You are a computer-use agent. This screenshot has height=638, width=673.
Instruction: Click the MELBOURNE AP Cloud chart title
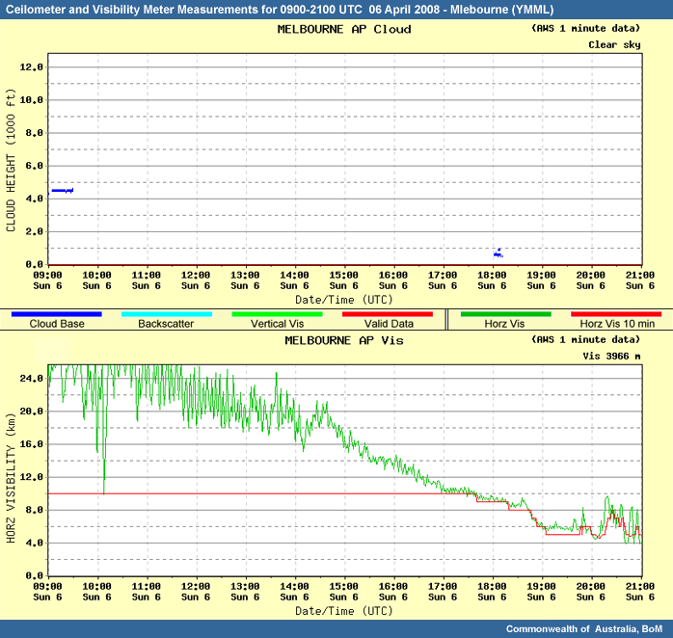click(344, 29)
